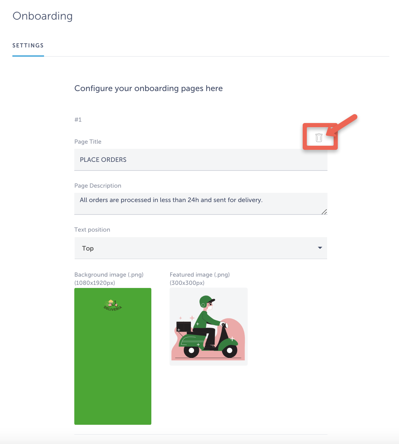
Task: Click the trash icon to delete page #1
Action: coord(319,137)
